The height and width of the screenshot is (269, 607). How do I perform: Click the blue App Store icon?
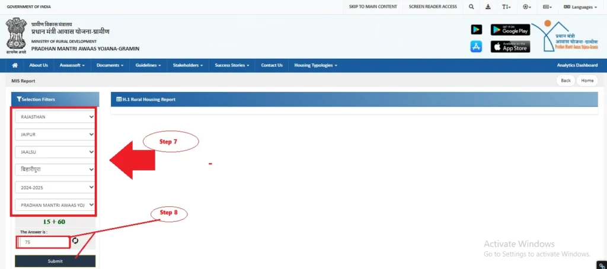tap(476, 46)
